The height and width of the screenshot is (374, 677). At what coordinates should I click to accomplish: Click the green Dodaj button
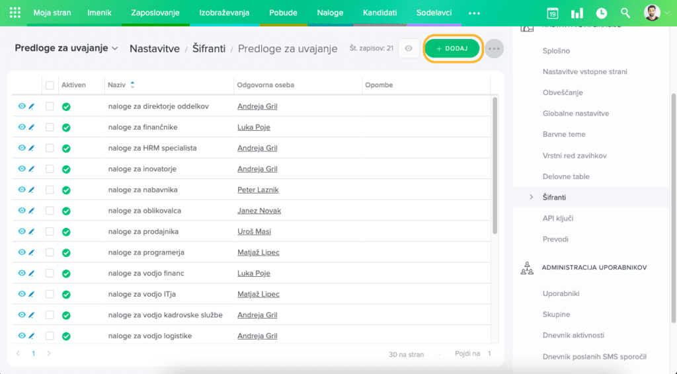pyautogui.click(x=452, y=48)
